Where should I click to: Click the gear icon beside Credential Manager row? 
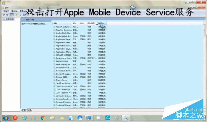pos(54,105)
